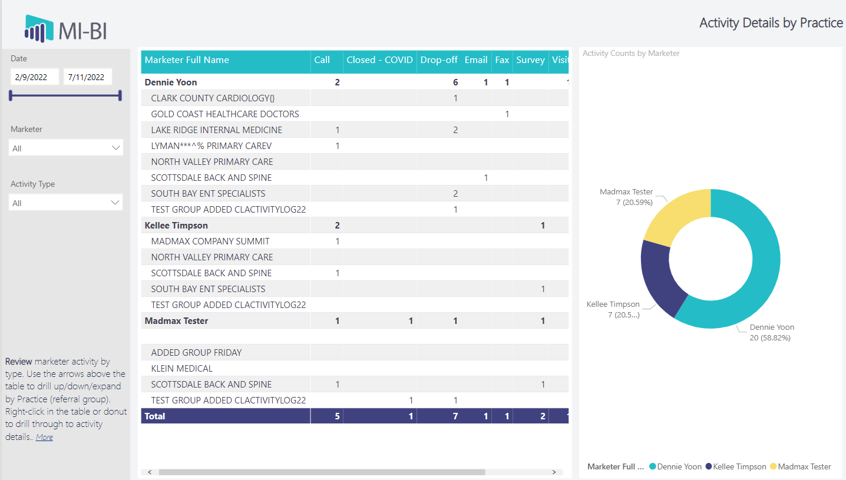The width and height of the screenshot is (846, 480).
Task: Click the date range slider right handle
Action: pyautogui.click(x=120, y=95)
